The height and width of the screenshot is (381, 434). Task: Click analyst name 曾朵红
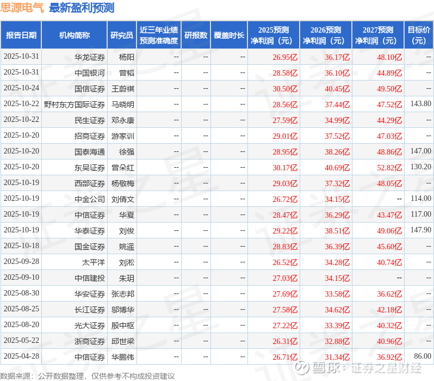point(123,168)
